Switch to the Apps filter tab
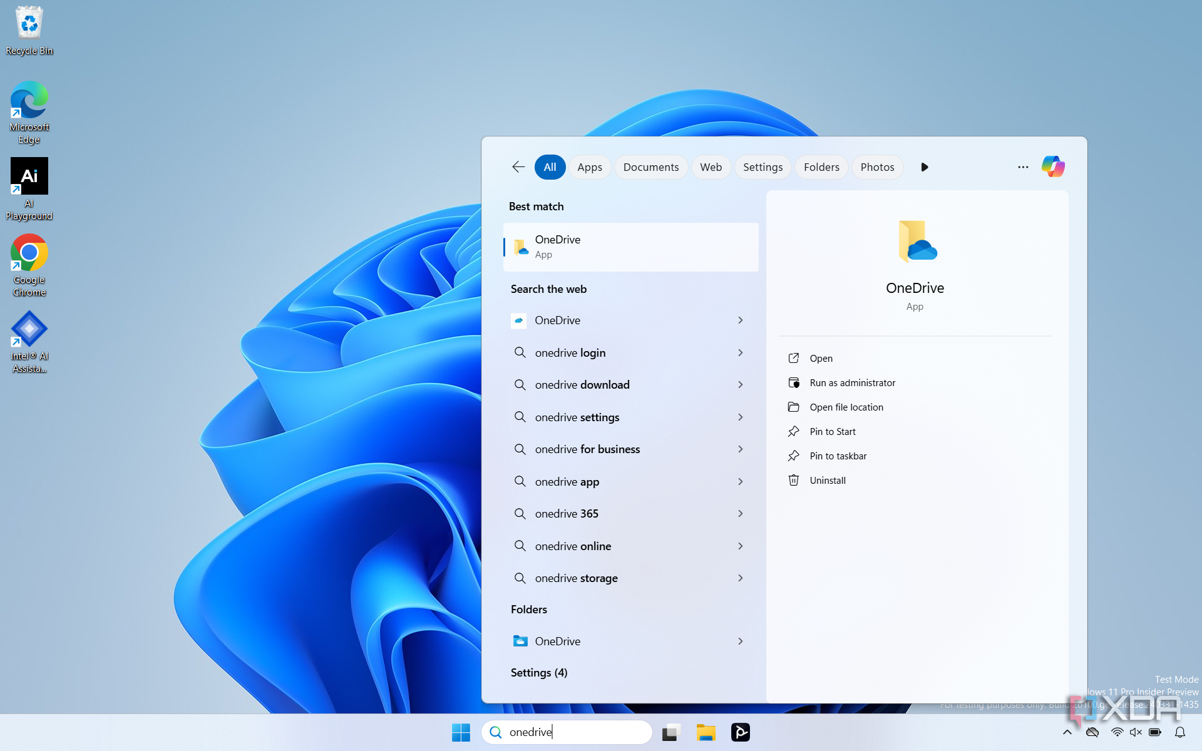The width and height of the screenshot is (1202, 751). (x=590, y=167)
